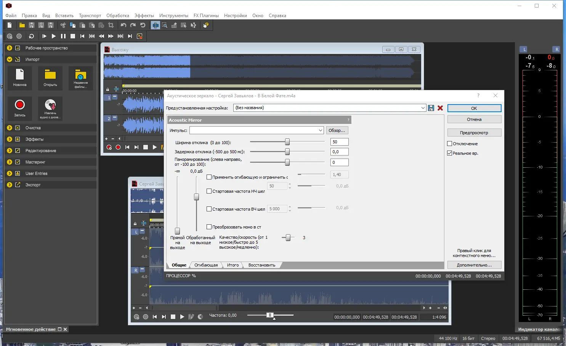Open the Недавние файлы tile
Viewport: 566px width, 346px height.
point(81,78)
